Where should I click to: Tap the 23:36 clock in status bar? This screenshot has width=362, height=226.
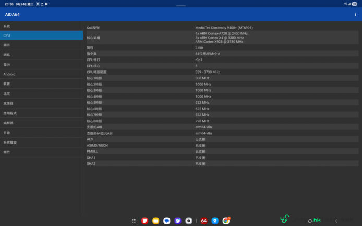(9, 4)
